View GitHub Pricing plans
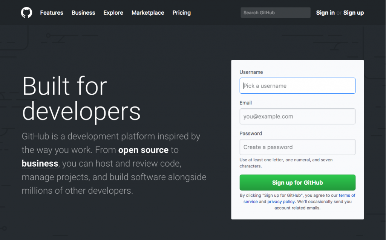This screenshot has width=386, height=240. coord(181,12)
